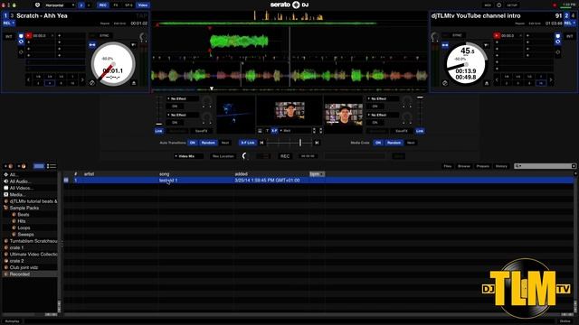
Task: Trigger red cue point 1 on left deck
Action: (29, 36)
